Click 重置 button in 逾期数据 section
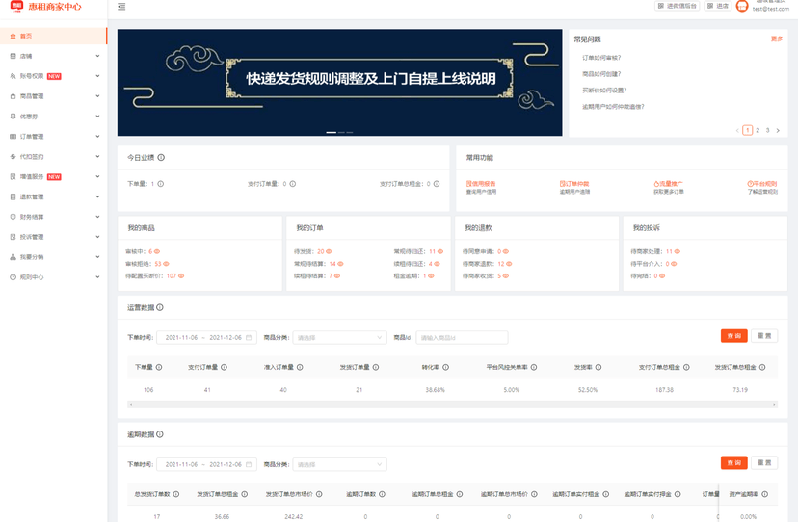This screenshot has height=522, width=798. pos(764,462)
